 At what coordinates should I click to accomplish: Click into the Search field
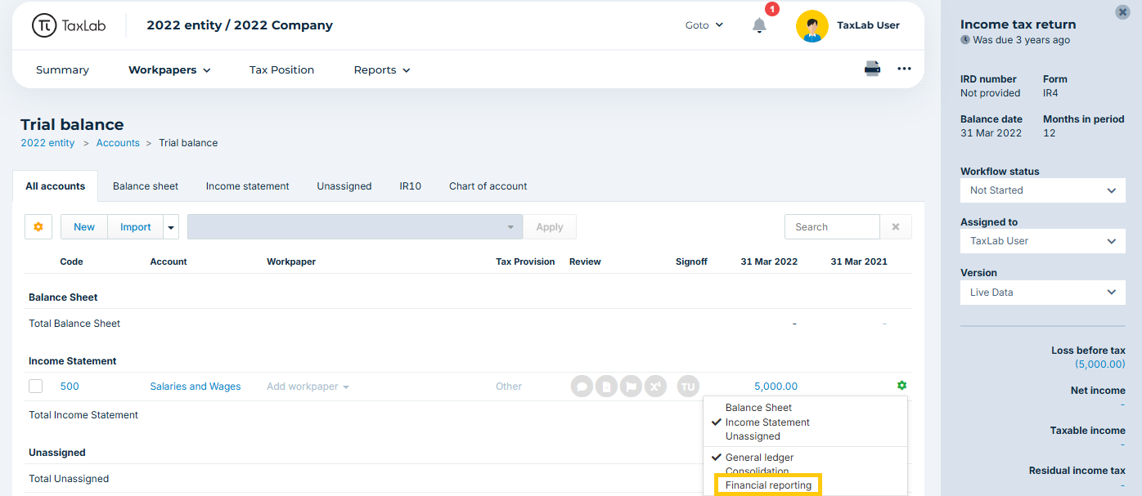(832, 227)
